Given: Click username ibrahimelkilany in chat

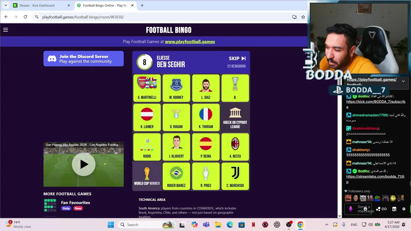Looking at the screenshot, I should (x=365, y=128).
